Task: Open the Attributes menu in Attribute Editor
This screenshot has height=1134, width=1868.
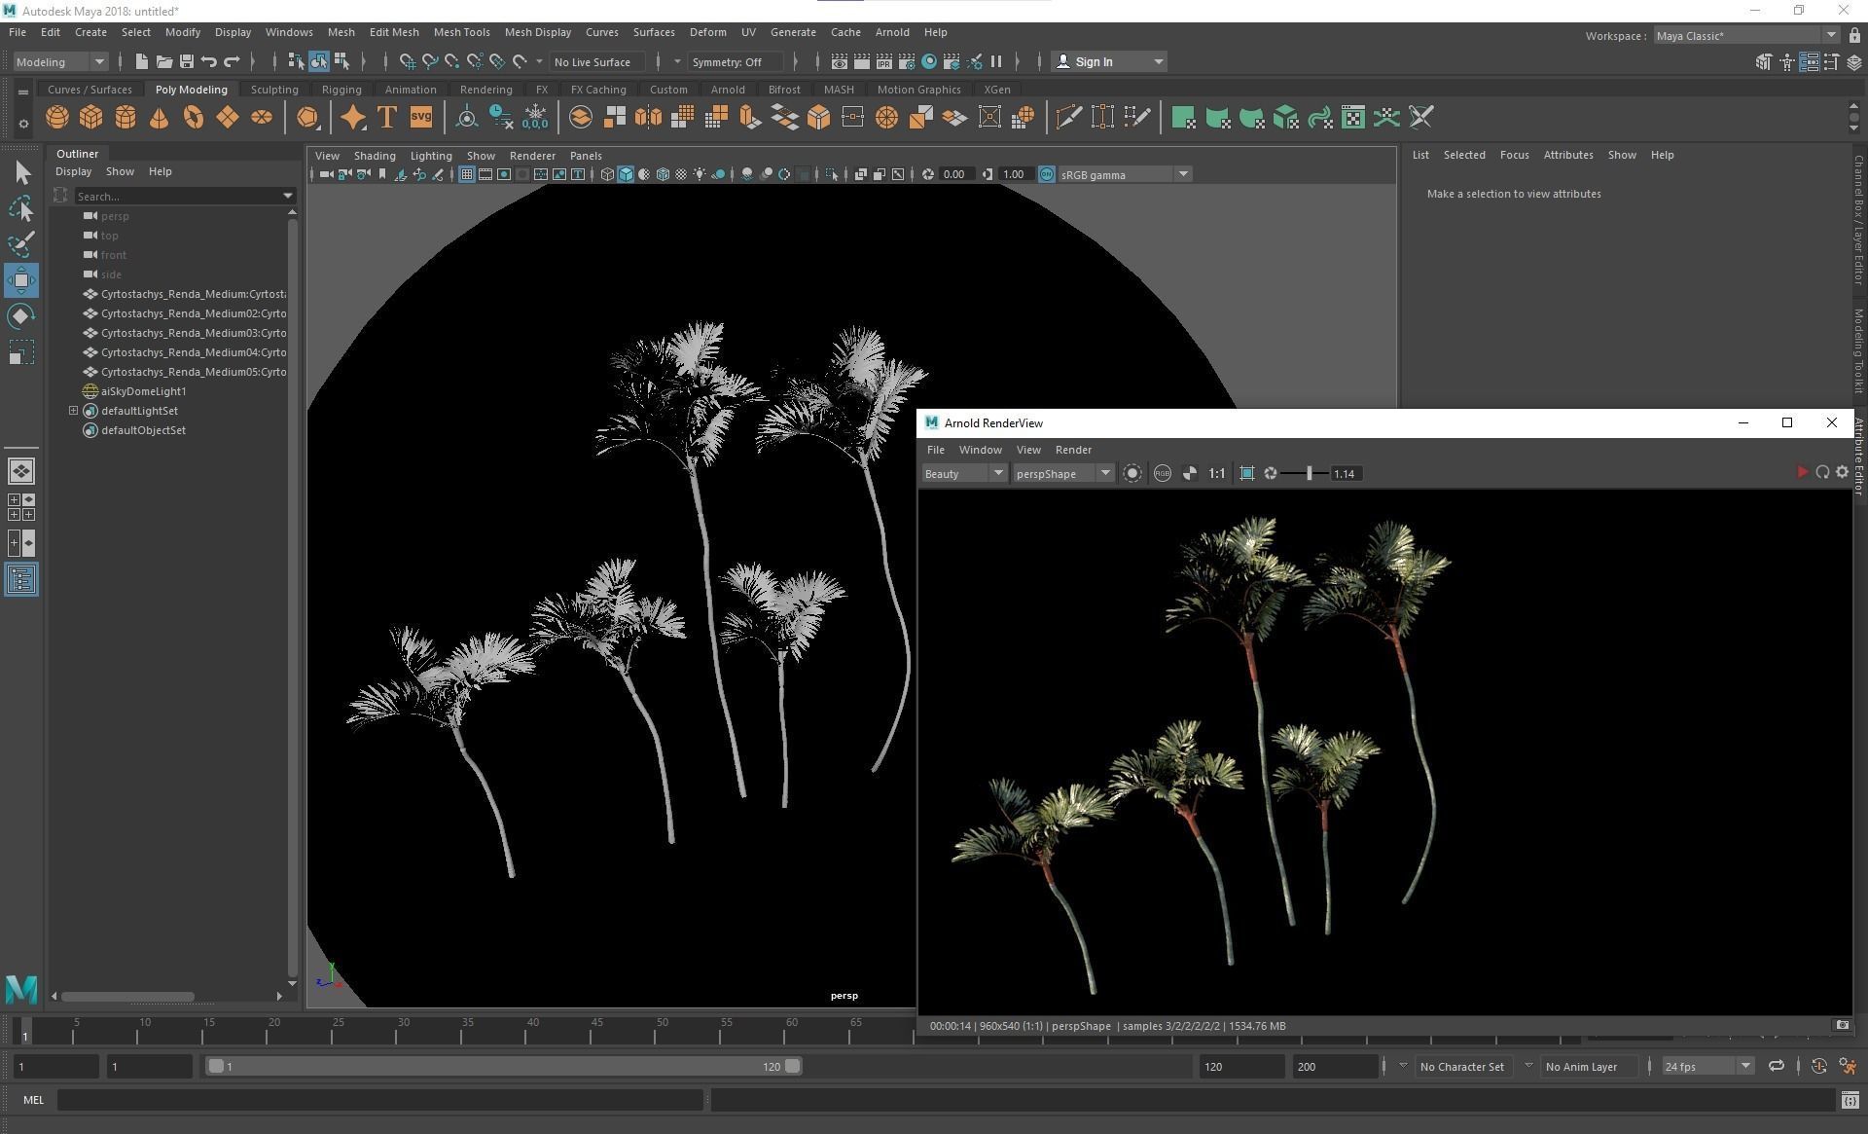Action: (1567, 155)
